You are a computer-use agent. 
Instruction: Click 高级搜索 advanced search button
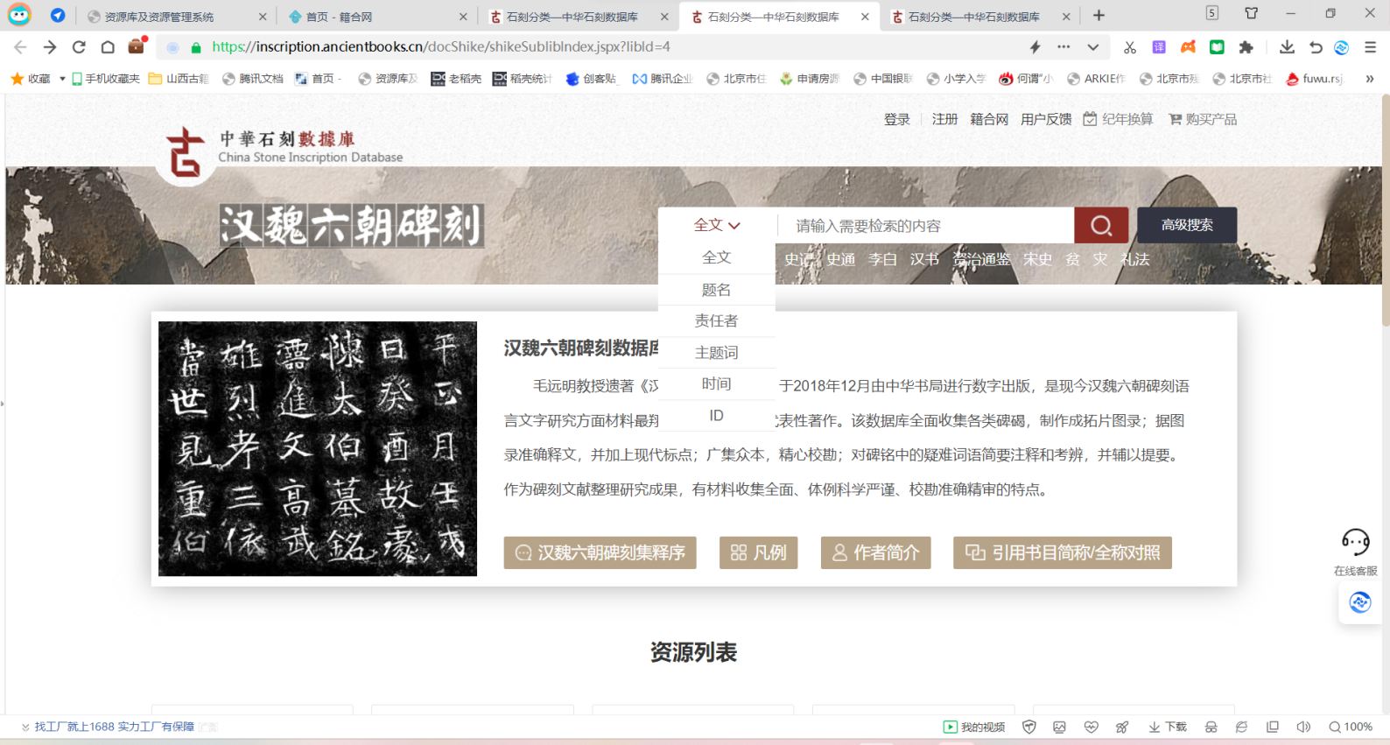(1187, 225)
